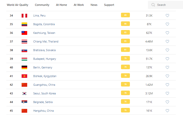Open the Community menu

click(42, 5)
